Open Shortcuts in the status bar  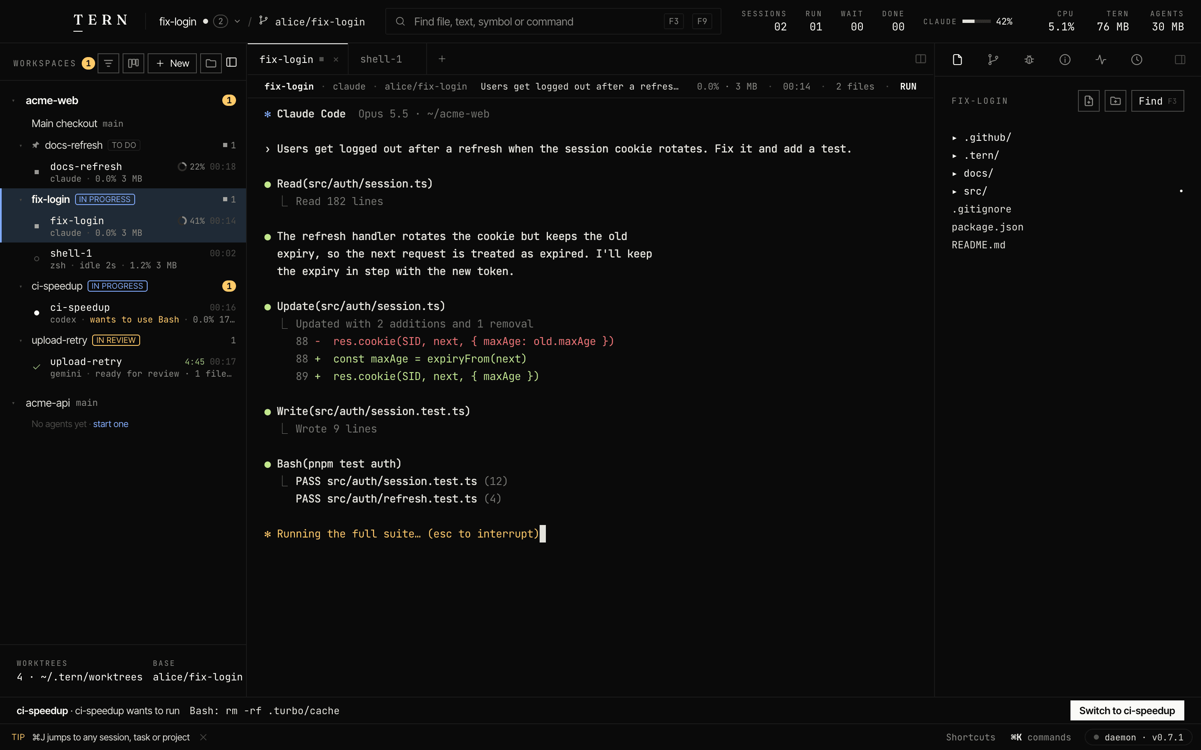pyautogui.click(x=970, y=737)
